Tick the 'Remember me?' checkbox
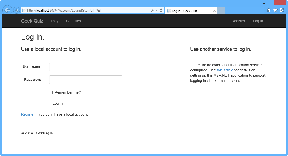Screen dimensions: 288x156 (x=51, y=93)
